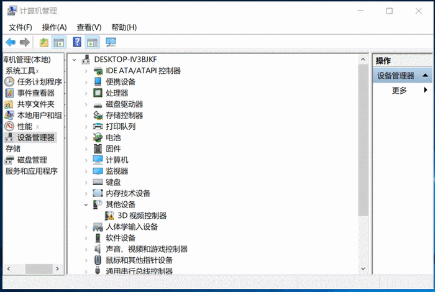The height and width of the screenshot is (292, 435).
Task: Click the 计算机 computer icon
Action: [98, 160]
